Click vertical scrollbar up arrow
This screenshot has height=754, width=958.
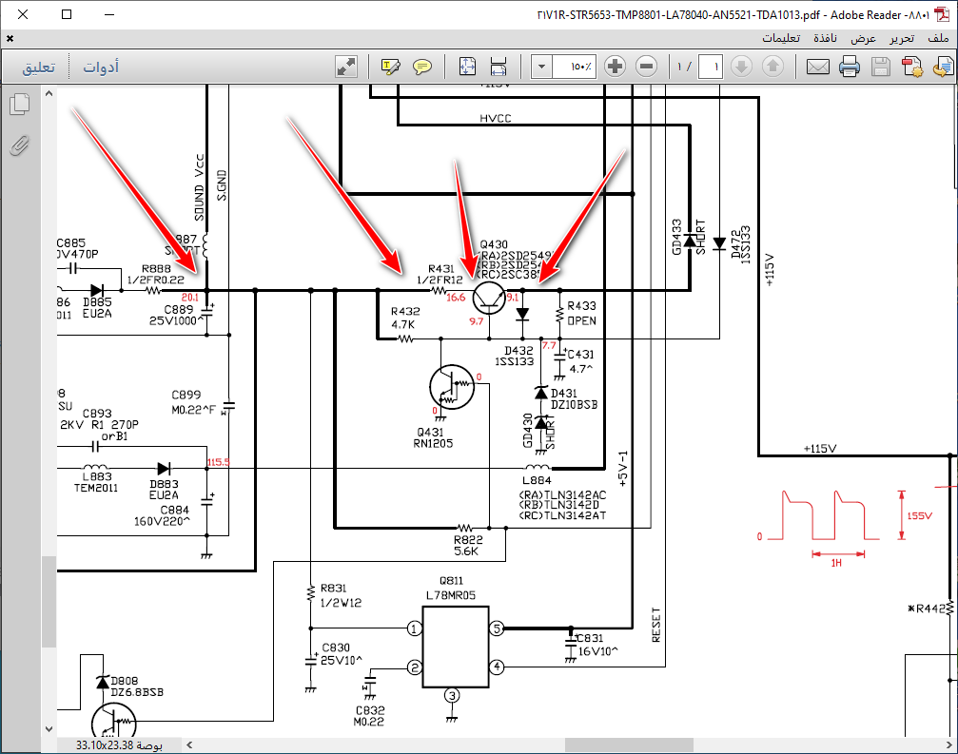(x=49, y=93)
